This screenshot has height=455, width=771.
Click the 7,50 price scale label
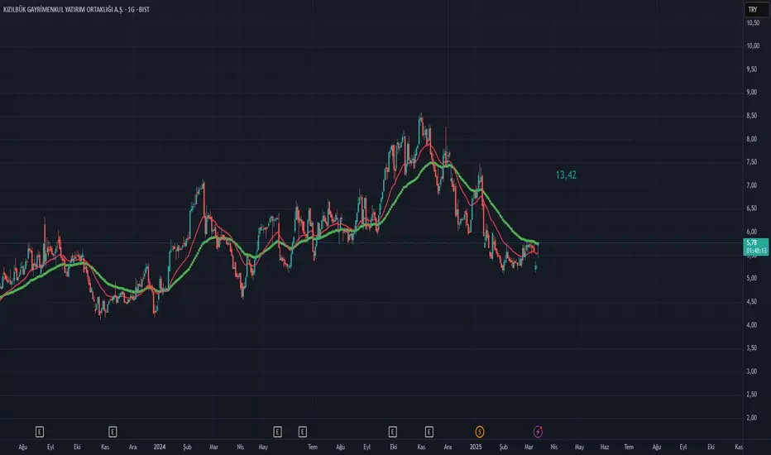click(x=752, y=162)
